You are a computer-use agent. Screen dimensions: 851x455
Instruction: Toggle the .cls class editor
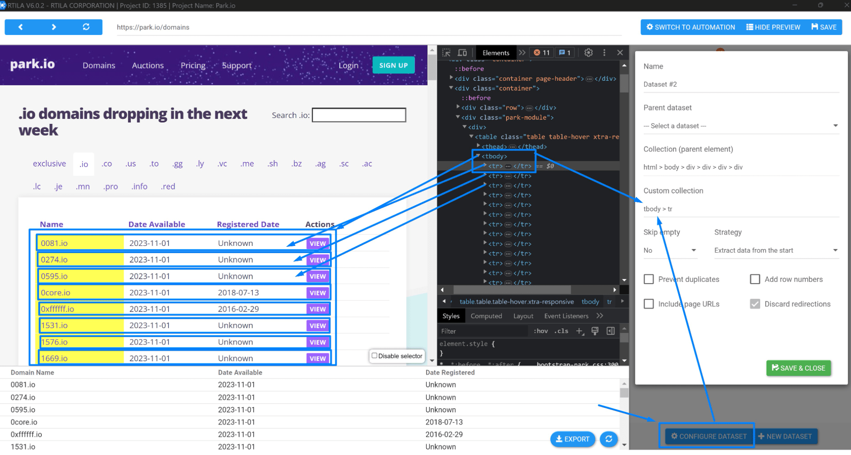point(562,331)
